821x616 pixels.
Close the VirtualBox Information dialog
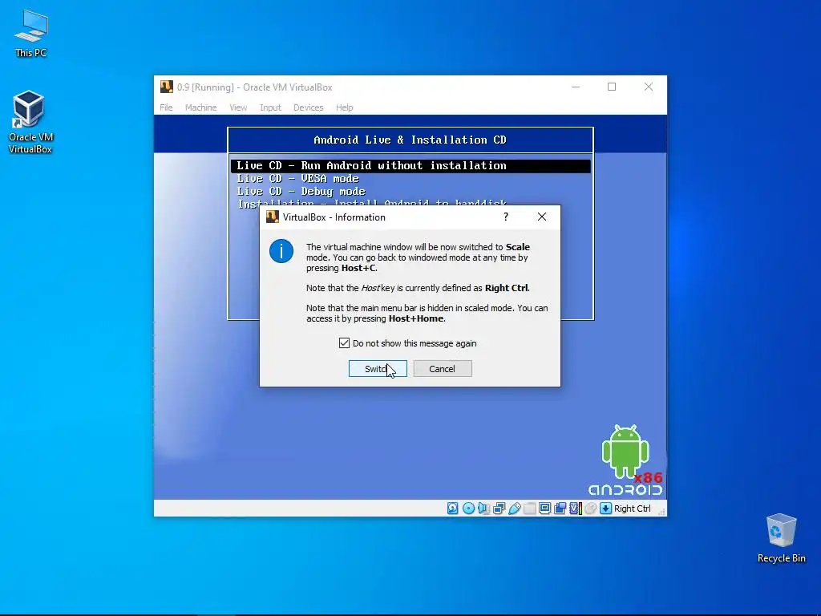coord(542,217)
